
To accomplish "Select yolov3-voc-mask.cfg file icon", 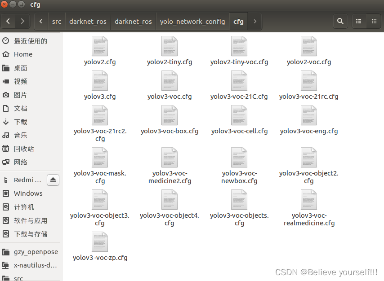I will point(100,157).
